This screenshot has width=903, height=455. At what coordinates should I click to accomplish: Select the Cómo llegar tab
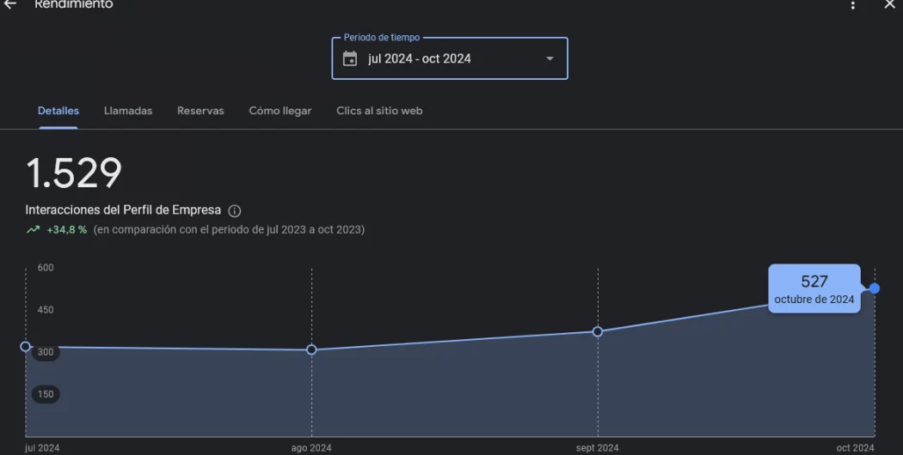280,111
